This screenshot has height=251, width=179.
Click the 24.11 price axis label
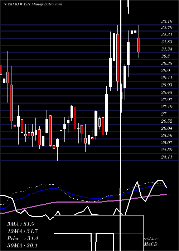click(167, 157)
